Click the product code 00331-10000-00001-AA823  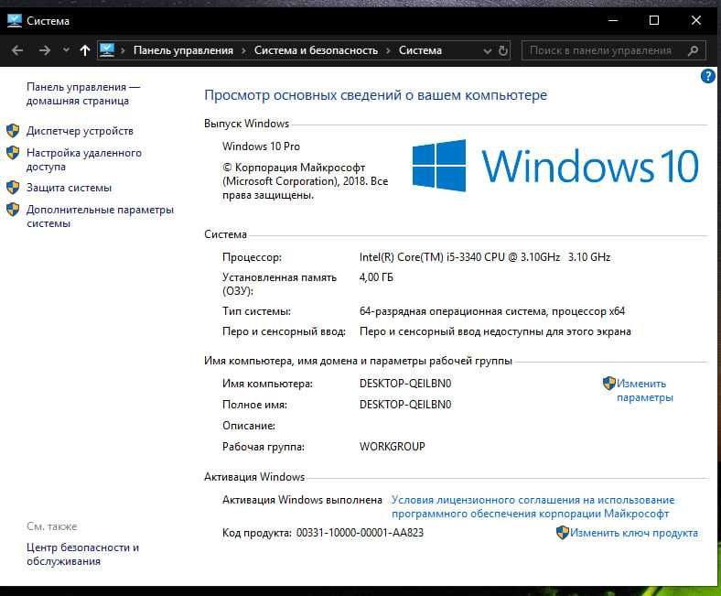pyautogui.click(x=360, y=533)
